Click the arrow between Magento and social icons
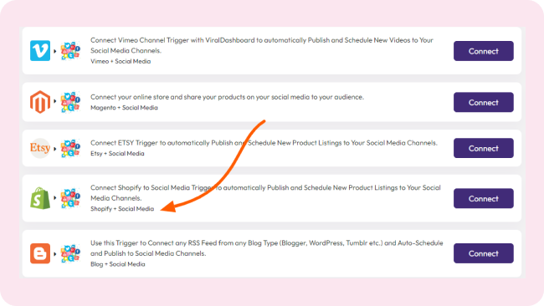This screenshot has height=306, width=544. (54, 101)
